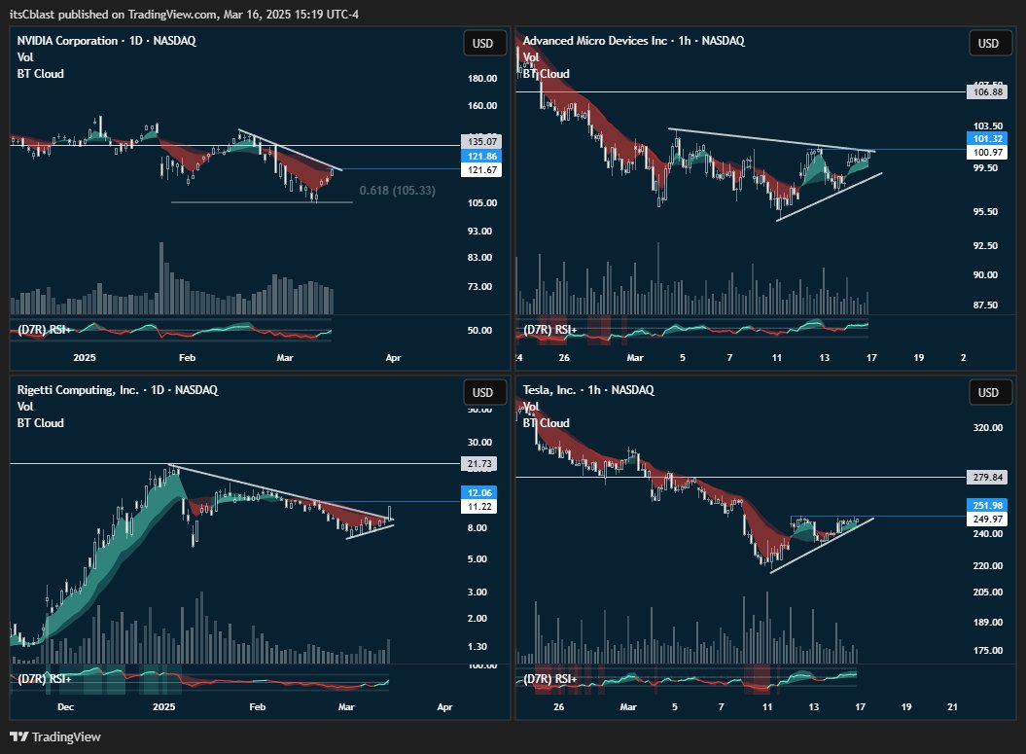Click the USD badge on the Tesla chart
1026x754 pixels.
pyautogui.click(x=989, y=392)
